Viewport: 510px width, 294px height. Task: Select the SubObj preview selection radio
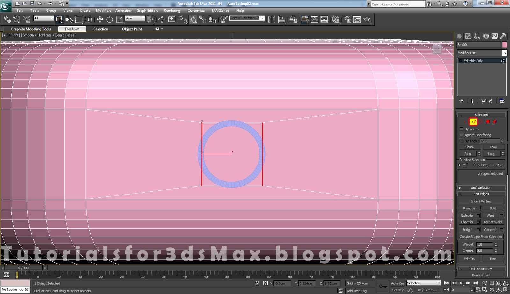pyautogui.click(x=474, y=165)
